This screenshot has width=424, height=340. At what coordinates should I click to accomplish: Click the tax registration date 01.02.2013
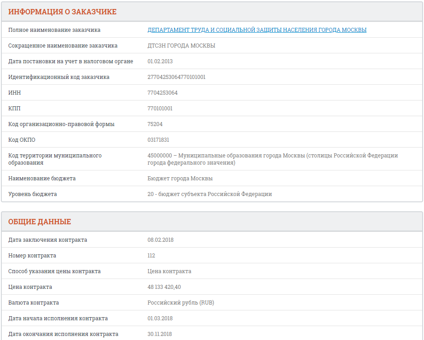click(x=160, y=61)
